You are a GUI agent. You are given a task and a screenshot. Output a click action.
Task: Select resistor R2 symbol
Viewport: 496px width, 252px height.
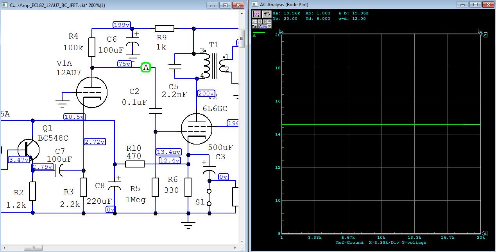[x=32, y=191]
